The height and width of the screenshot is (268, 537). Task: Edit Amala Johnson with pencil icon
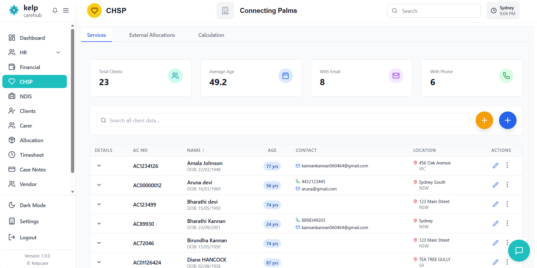click(495, 166)
